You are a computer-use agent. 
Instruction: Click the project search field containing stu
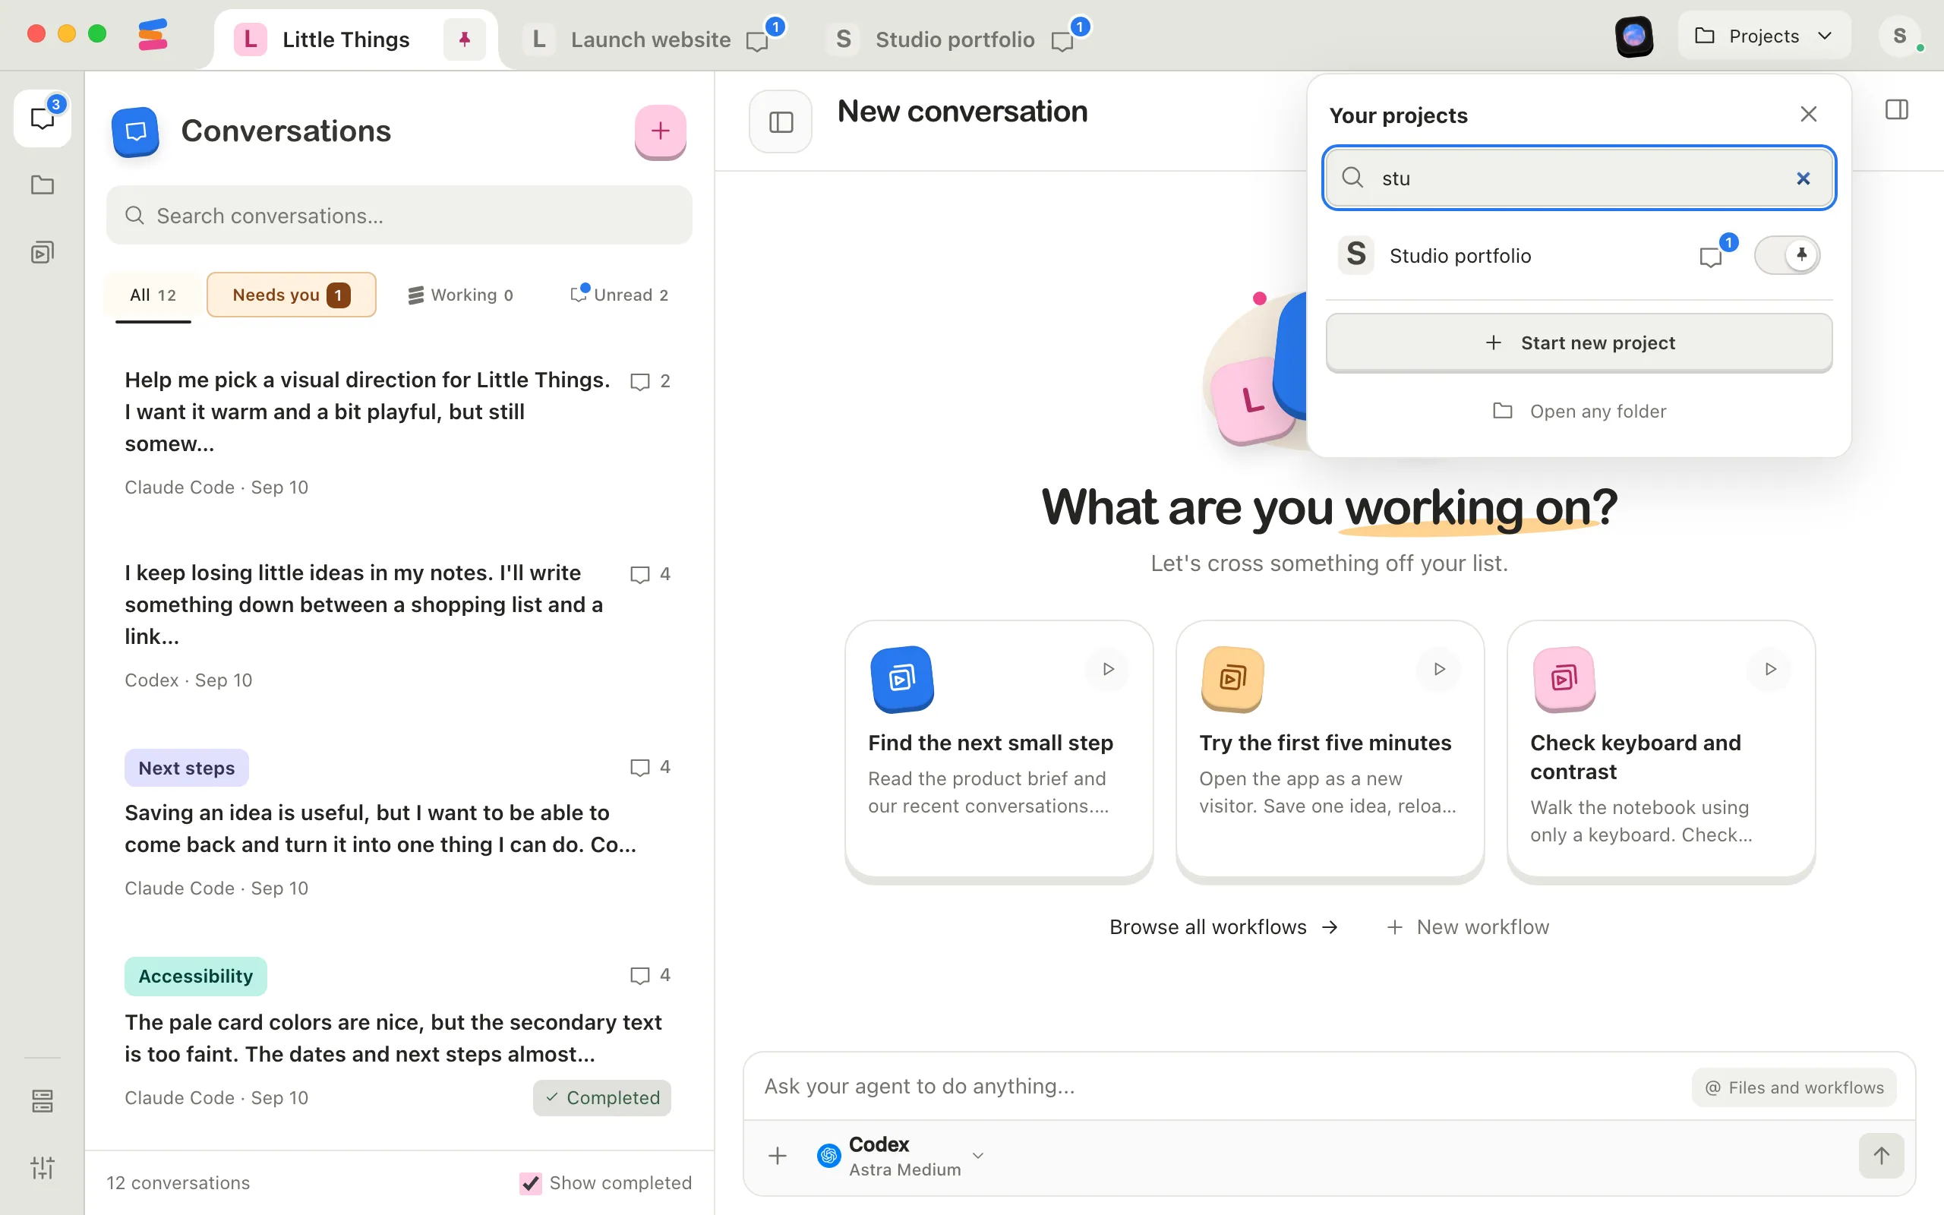[1579, 178]
